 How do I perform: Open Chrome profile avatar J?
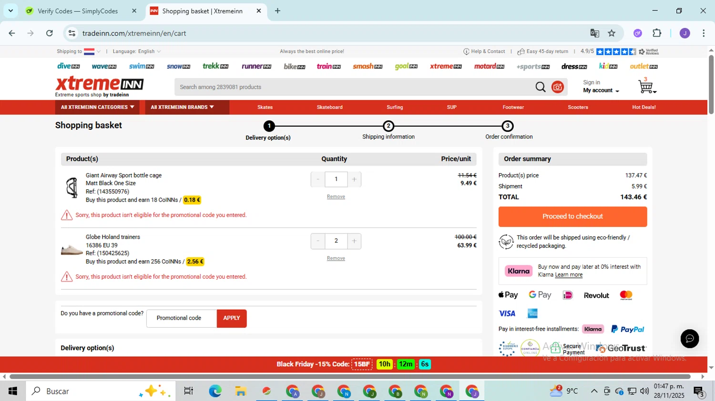[684, 33]
